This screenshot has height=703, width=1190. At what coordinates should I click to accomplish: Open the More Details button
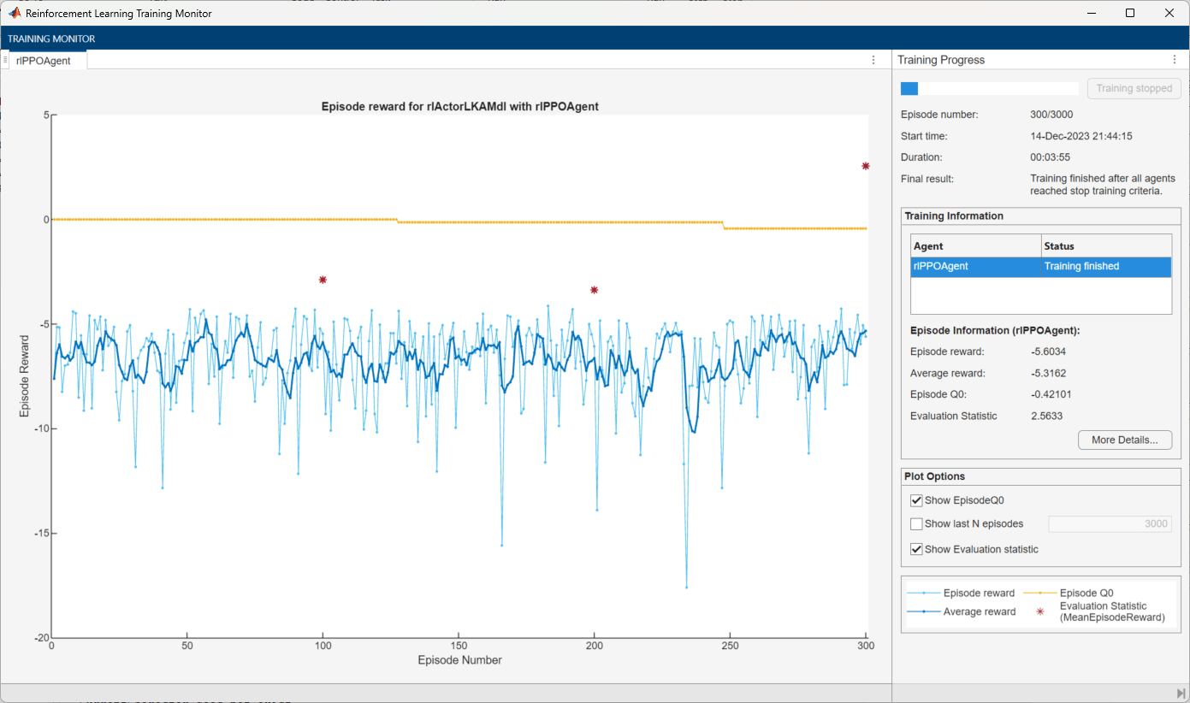click(x=1125, y=440)
